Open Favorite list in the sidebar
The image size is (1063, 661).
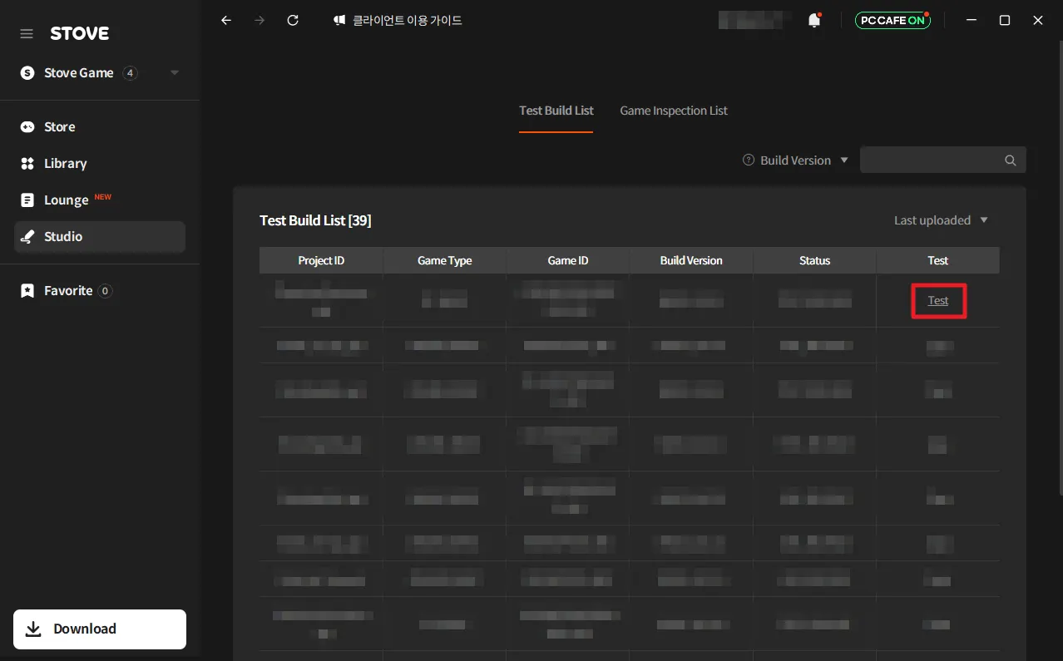point(100,290)
